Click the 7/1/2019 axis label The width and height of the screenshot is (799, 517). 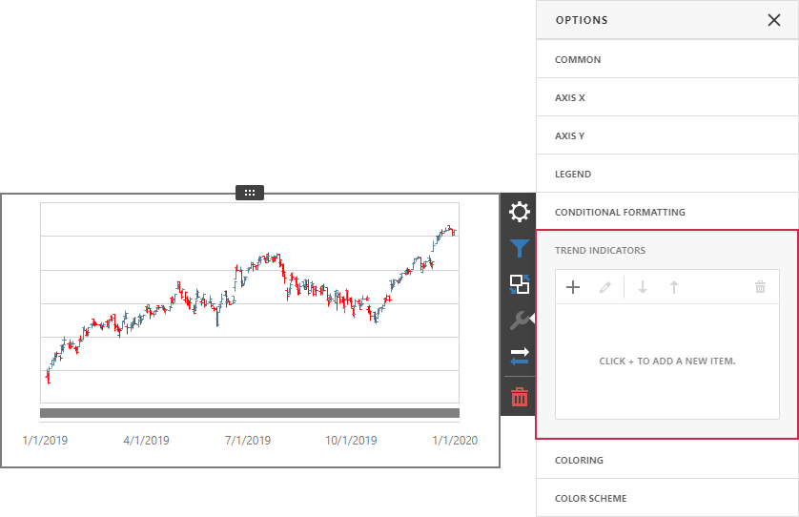click(x=248, y=441)
